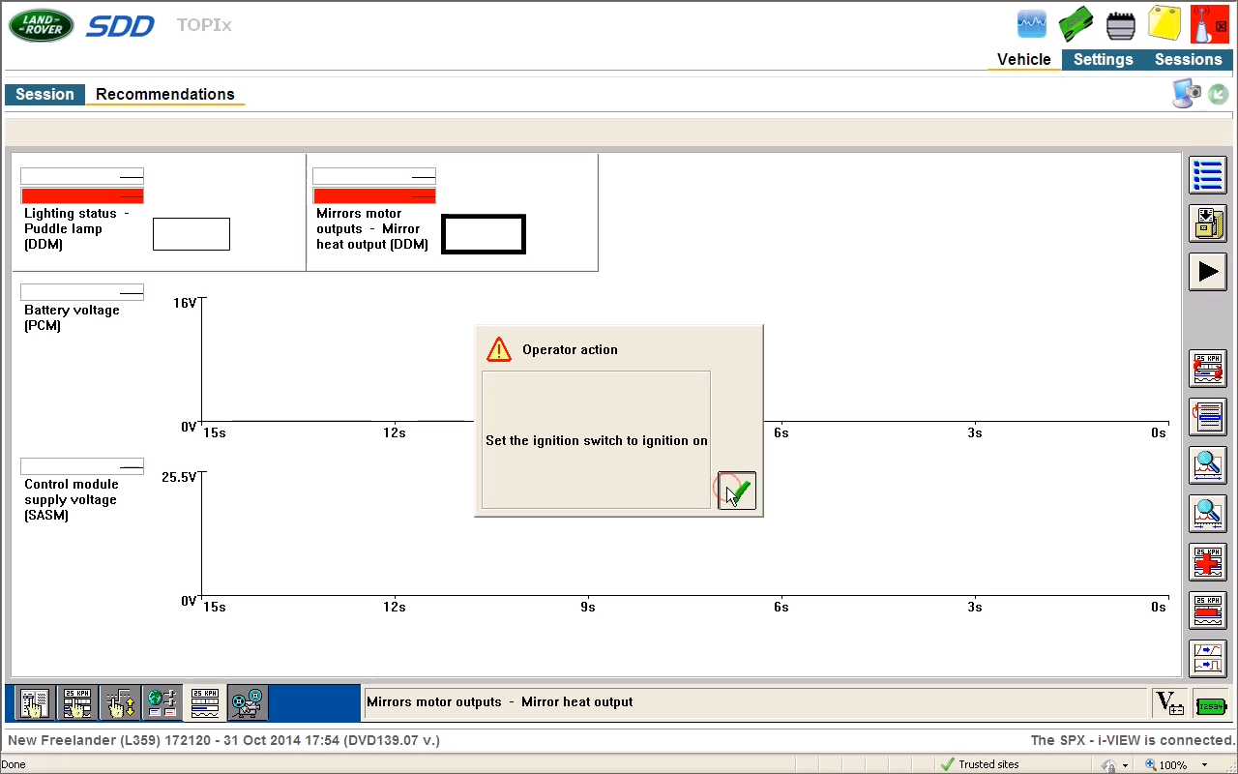1238x774 pixels.
Task: Open the 25 KPH hand-pointer icon
Action: [x=77, y=703]
